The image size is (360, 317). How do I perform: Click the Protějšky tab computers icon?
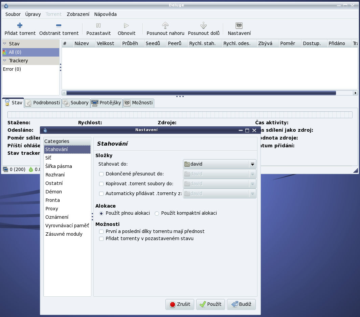pyautogui.click(x=95, y=103)
